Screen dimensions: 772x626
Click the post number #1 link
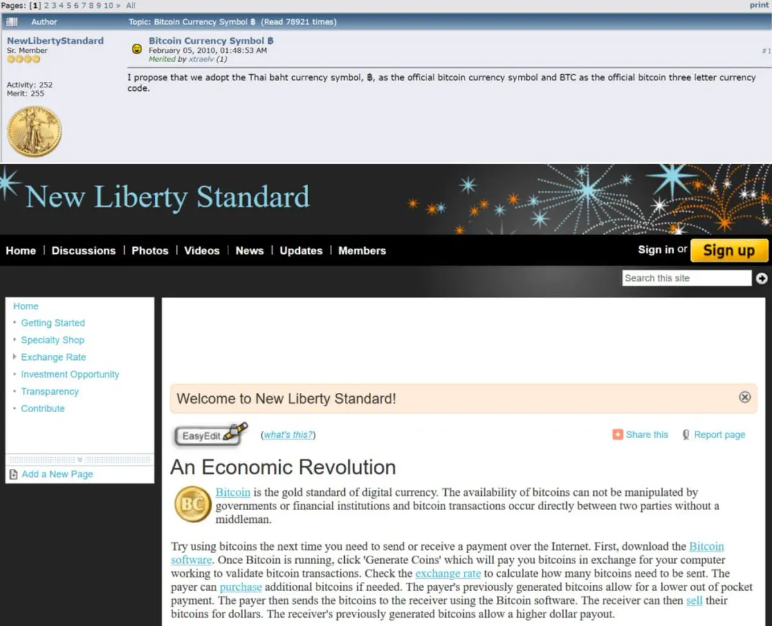coord(766,50)
